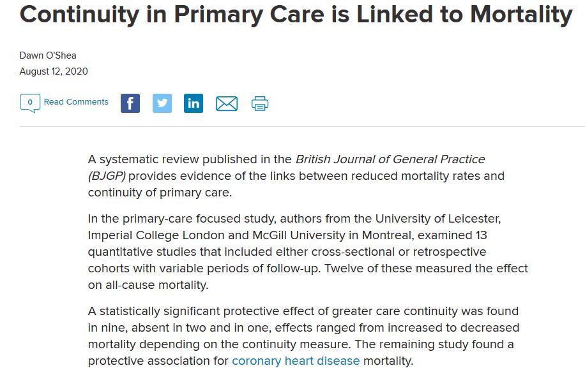Click the words Imperial College London
This screenshot has height=375, width=585.
point(158,235)
